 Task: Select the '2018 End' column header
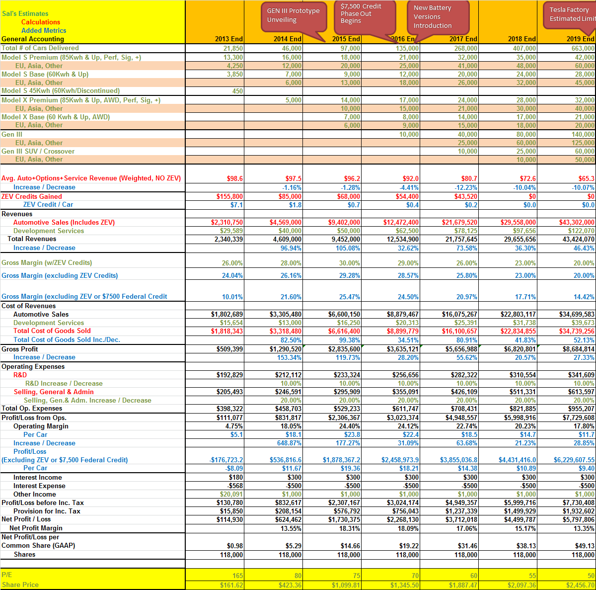click(522, 39)
